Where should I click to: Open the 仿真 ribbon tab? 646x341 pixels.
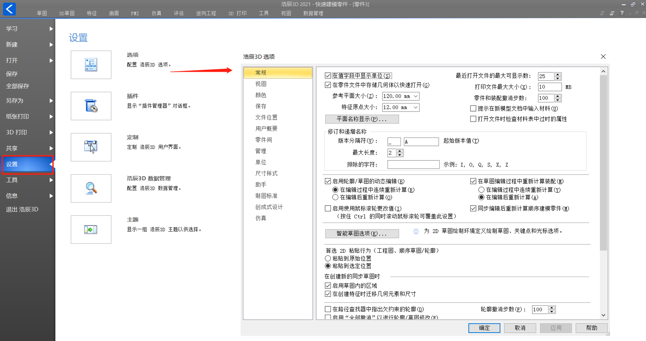pyautogui.click(x=157, y=13)
